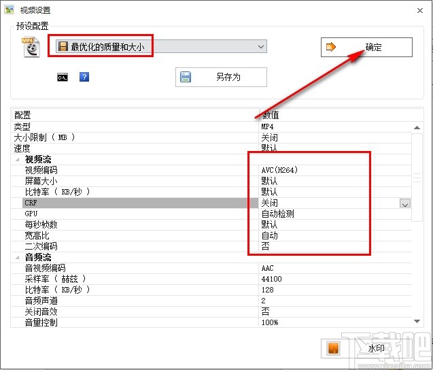Viewport: 433px width, 370px height.
Task: Click the AAC audio codec value
Action: click(x=267, y=268)
